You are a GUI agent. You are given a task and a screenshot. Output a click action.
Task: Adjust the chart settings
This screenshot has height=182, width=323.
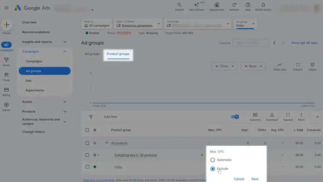pos(312,67)
